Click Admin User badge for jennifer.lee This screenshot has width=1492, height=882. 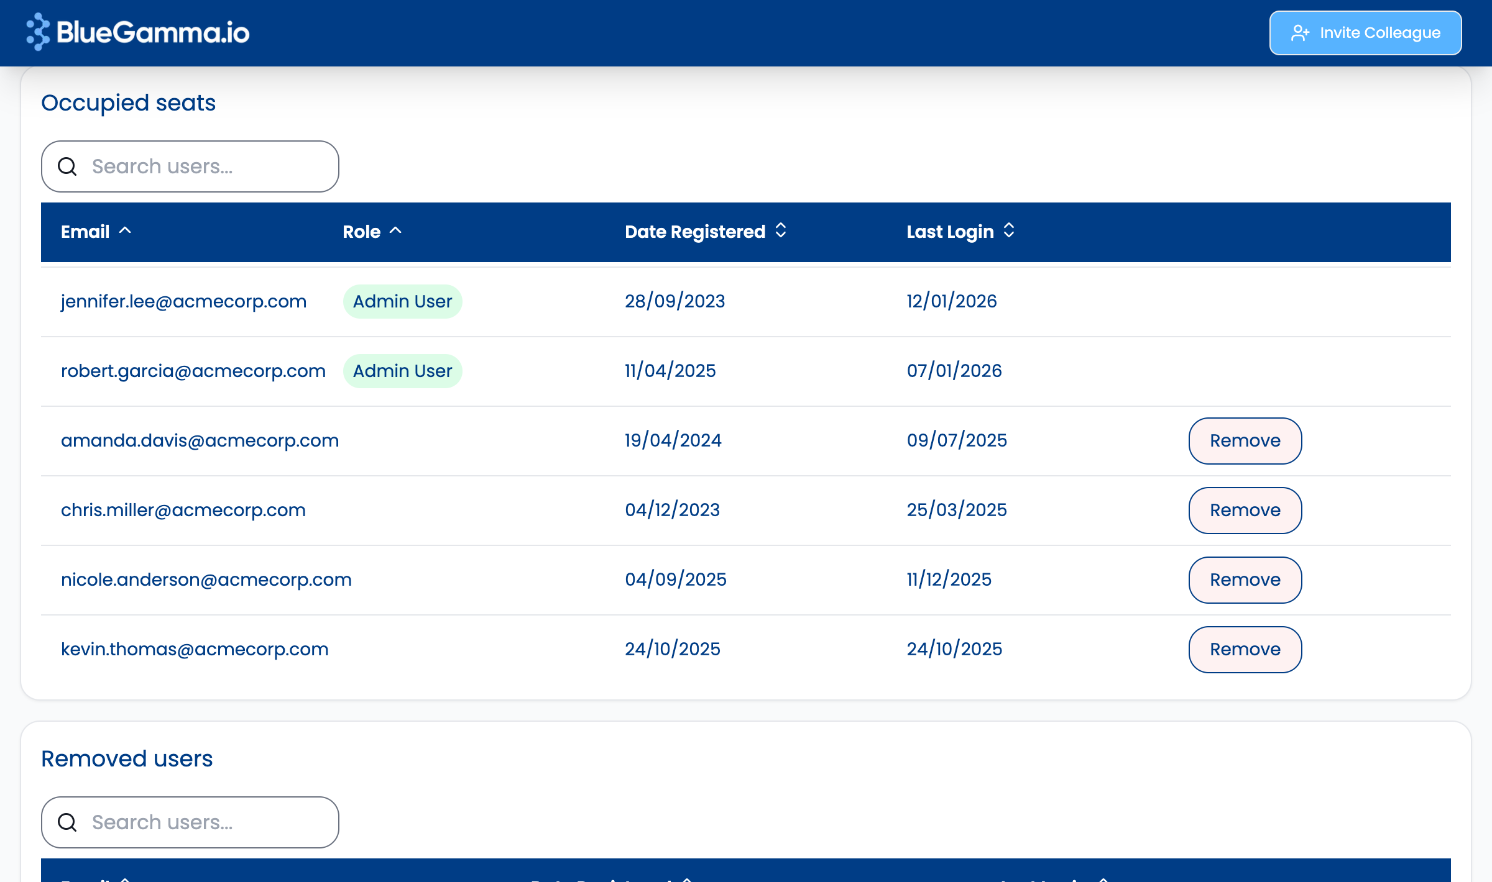click(402, 301)
